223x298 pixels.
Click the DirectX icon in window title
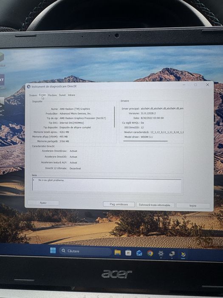click(x=28, y=87)
